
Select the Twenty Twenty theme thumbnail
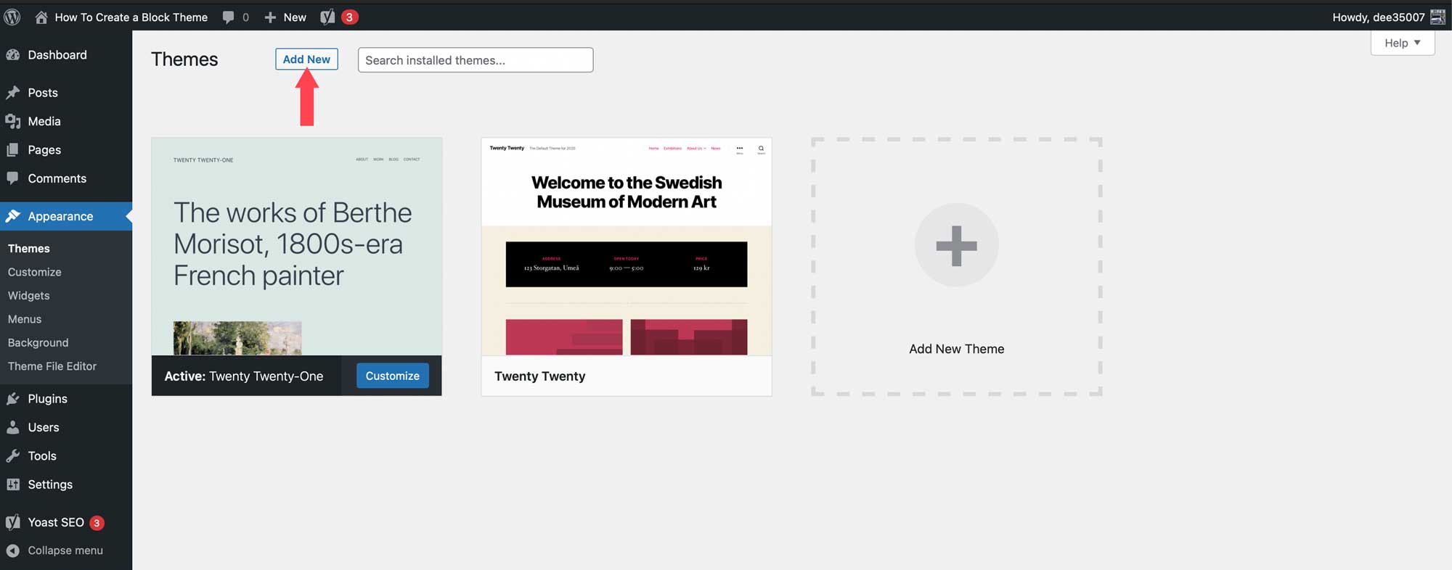pos(626,247)
